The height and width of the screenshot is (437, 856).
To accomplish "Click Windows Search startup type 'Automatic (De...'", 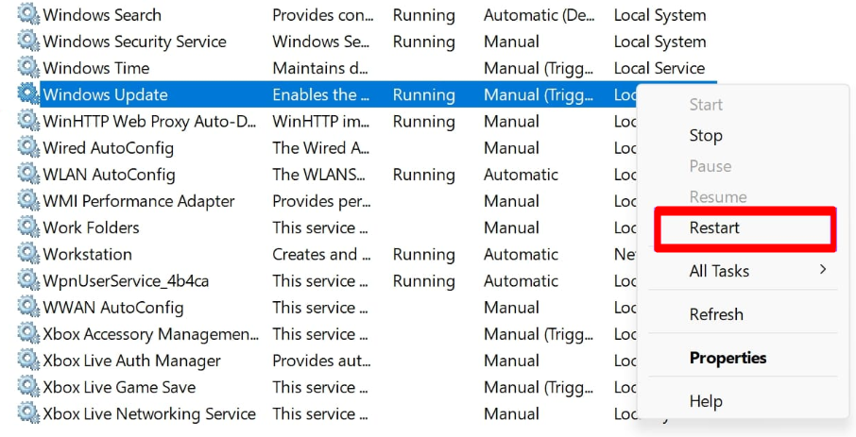I will tap(539, 15).
